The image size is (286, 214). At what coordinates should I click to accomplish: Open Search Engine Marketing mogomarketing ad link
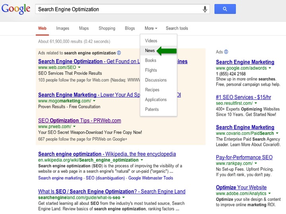point(89,95)
